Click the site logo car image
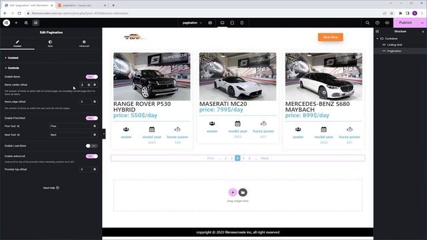427x240 pixels. [x=134, y=37]
